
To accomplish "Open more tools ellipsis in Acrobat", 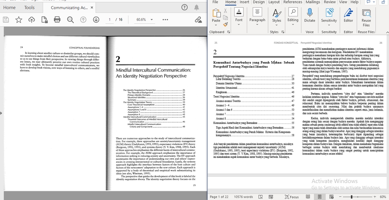I will (x=165, y=19).
